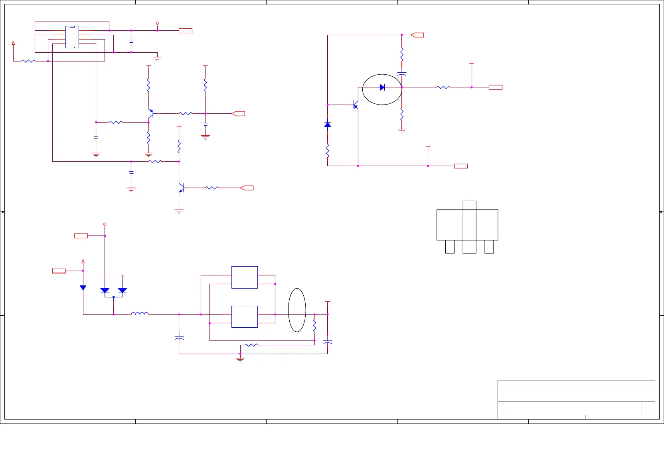This screenshot has height=475, width=672.
Task: Click the transistor left of the circled diode
Action: click(355, 105)
